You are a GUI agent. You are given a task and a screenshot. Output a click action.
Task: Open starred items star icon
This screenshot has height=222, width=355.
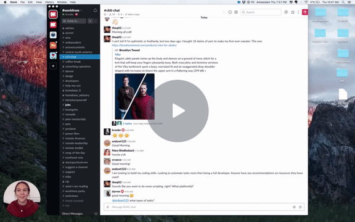[x=293, y=12]
